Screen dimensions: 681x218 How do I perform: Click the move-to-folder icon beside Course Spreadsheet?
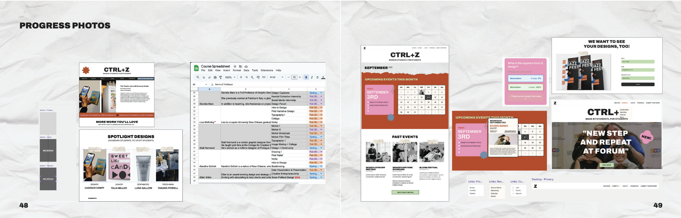click(x=240, y=67)
